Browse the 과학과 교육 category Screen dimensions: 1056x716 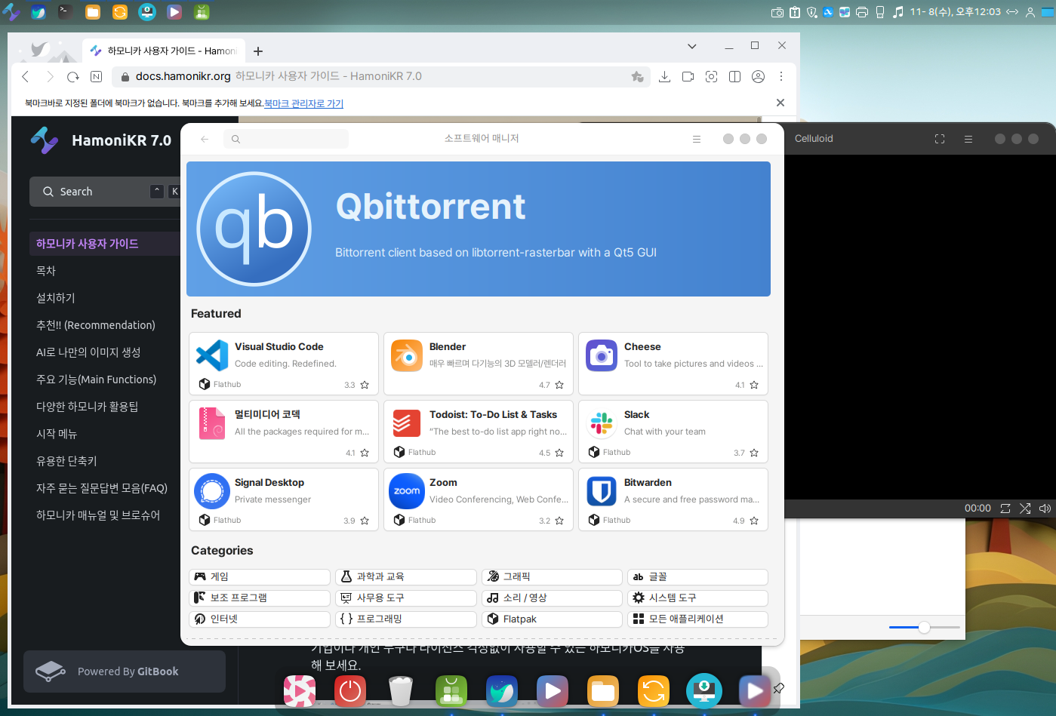406,576
